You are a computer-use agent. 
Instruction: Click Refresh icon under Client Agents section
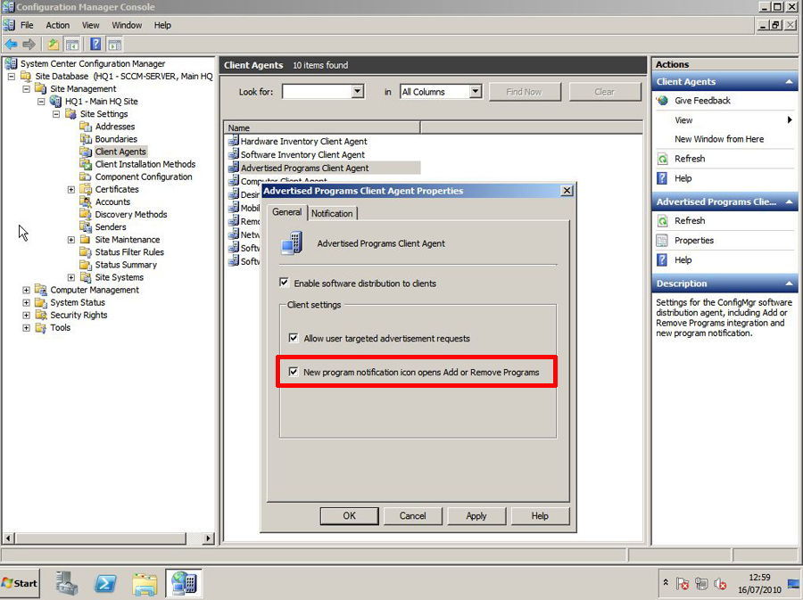coord(663,159)
